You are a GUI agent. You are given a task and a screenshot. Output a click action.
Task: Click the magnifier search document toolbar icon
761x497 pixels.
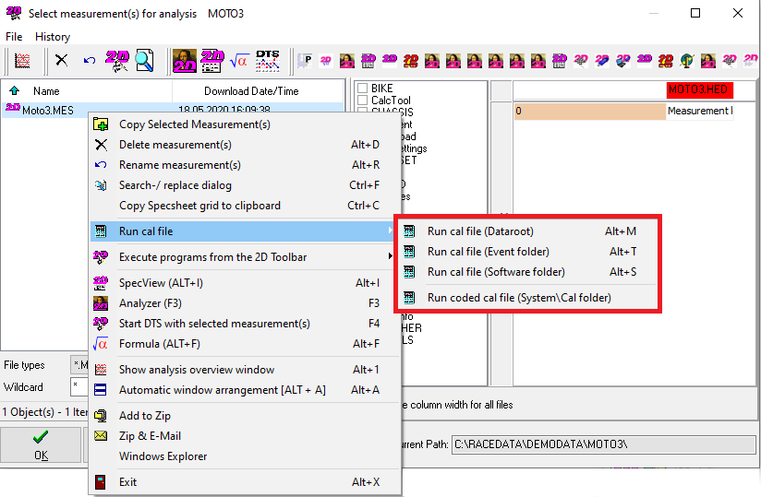145,61
